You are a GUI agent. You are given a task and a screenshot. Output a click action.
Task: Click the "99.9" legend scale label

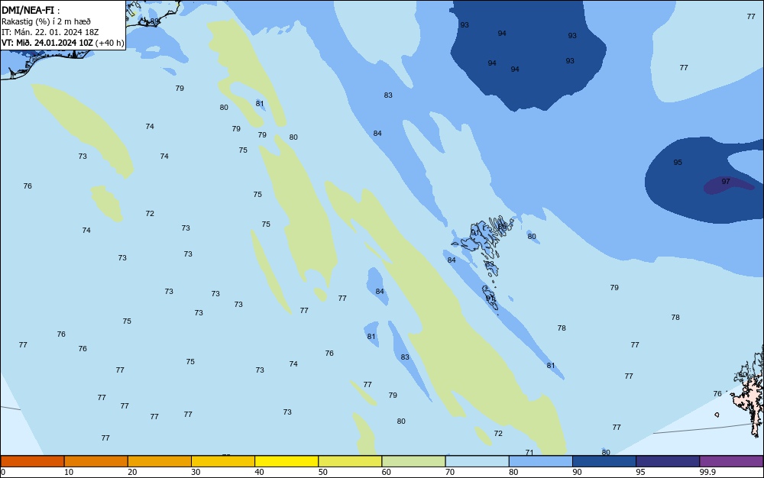(x=707, y=472)
